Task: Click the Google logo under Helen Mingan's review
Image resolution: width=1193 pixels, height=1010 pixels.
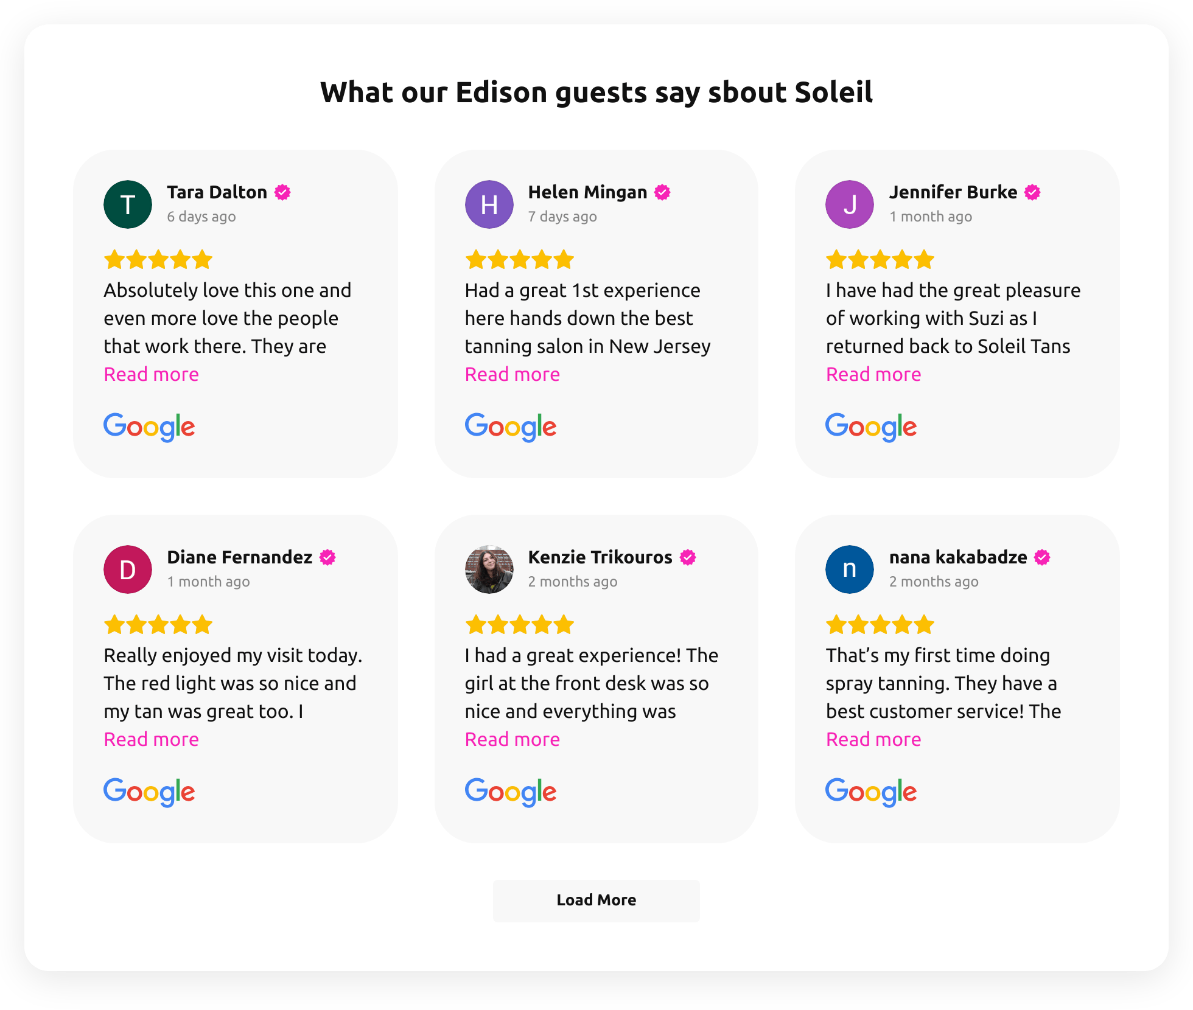Action: point(510,427)
